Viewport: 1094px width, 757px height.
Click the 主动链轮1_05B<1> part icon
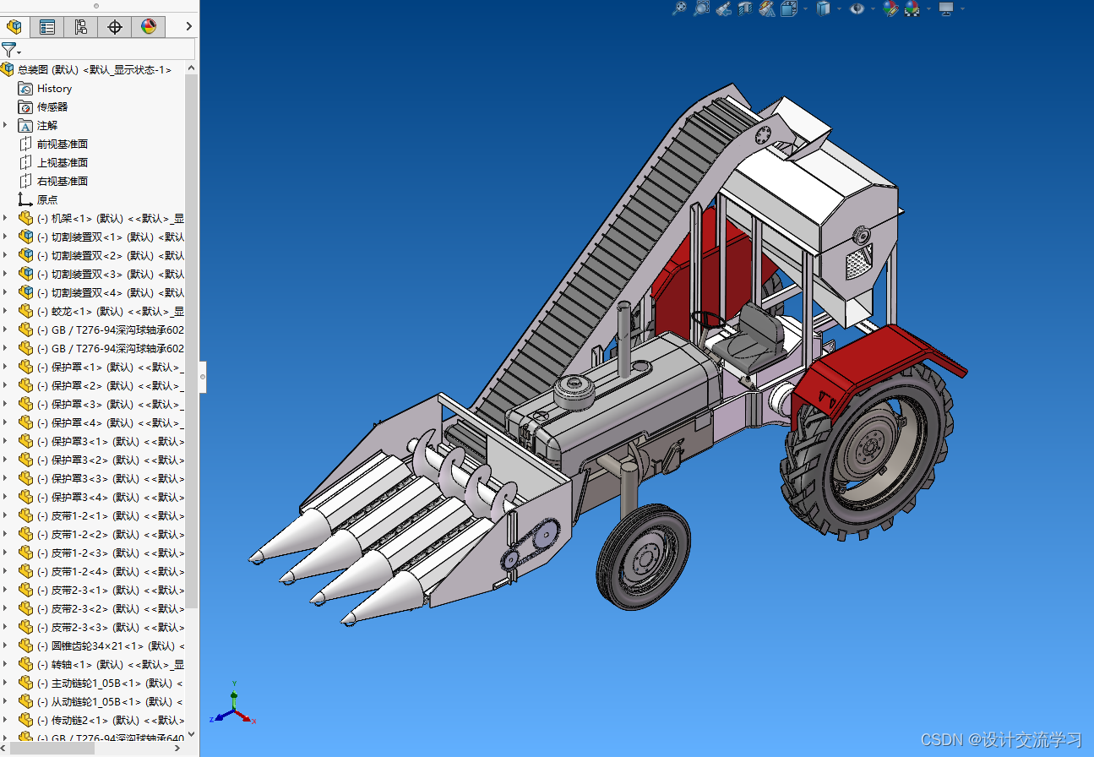pyautogui.click(x=25, y=683)
